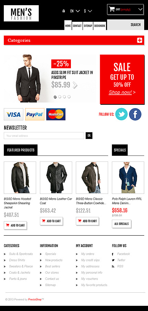Click the Visa payment logo

click(x=13, y=114)
